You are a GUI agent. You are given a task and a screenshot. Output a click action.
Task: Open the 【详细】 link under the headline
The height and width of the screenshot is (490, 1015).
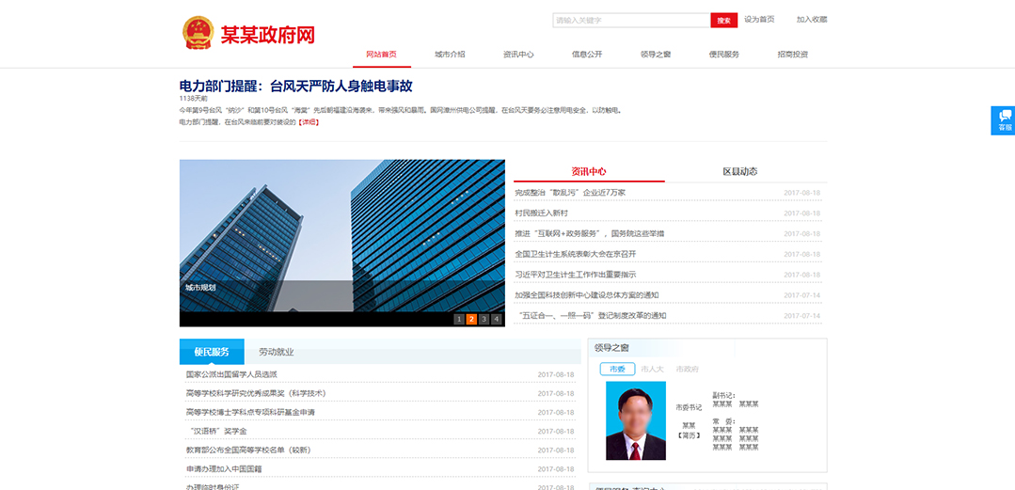[x=309, y=122]
